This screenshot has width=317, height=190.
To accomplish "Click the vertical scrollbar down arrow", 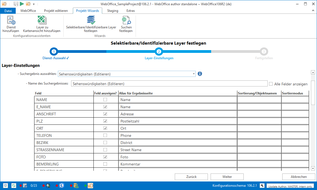I will pyautogui.click(x=313, y=168).
